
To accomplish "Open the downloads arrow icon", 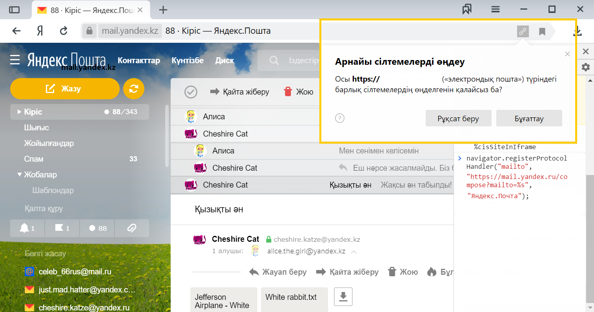I will point(578,31).
